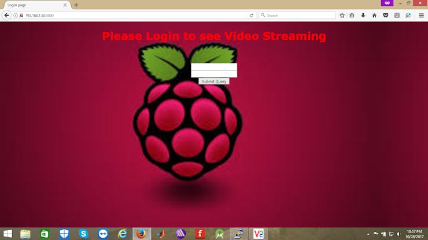Screen dimensions: 428x240
Task: Click the browser back arrow button
Action: coord(6,15)
